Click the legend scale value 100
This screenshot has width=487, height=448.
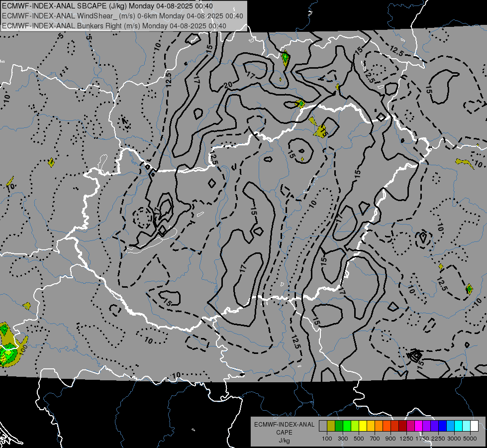click(327, 439)
